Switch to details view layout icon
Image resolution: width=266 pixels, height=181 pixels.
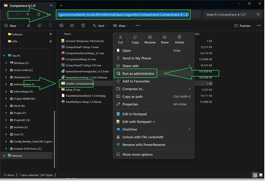255,175
